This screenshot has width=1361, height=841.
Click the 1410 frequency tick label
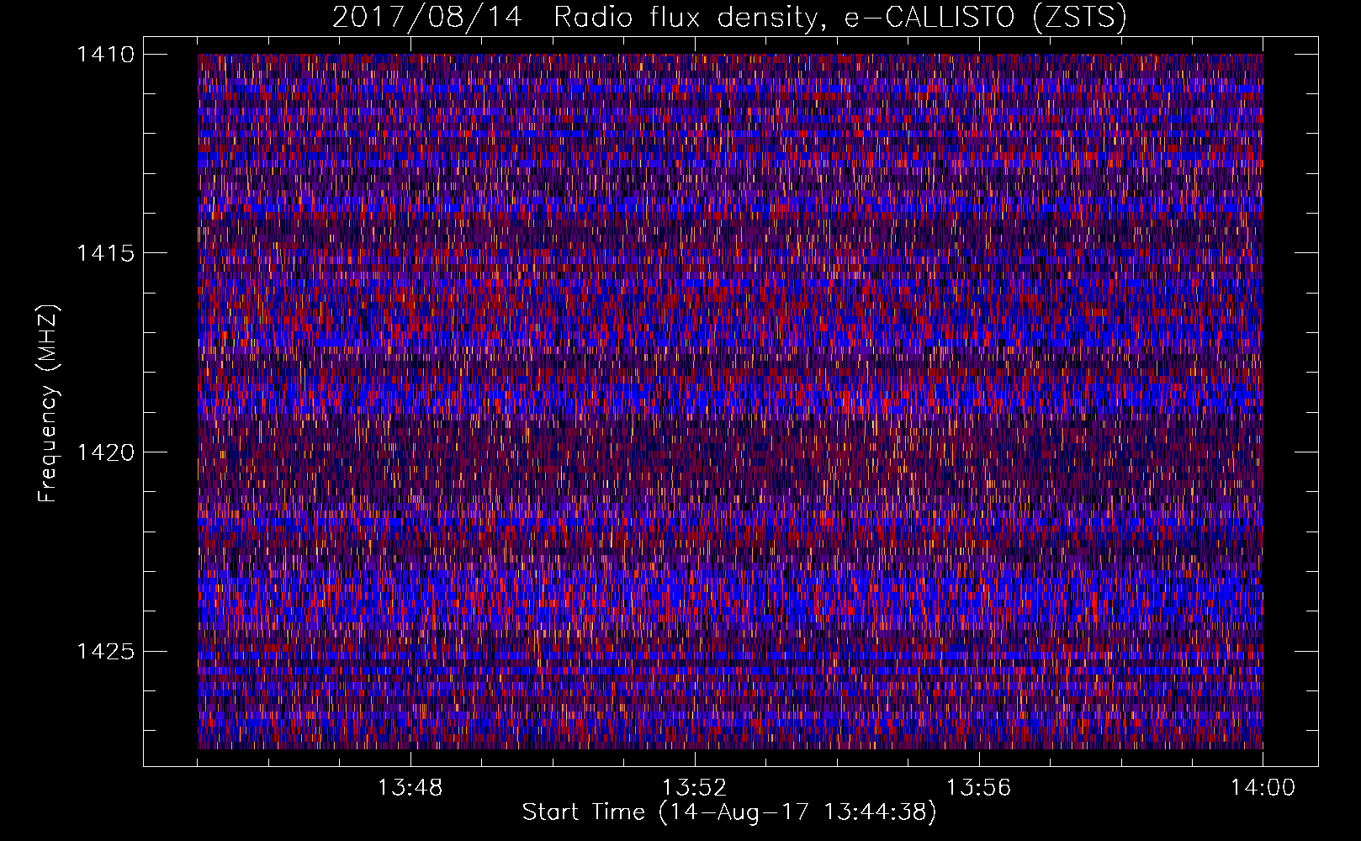(x=105, y=55)
